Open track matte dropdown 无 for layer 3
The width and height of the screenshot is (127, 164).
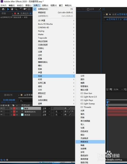(59, 115)
